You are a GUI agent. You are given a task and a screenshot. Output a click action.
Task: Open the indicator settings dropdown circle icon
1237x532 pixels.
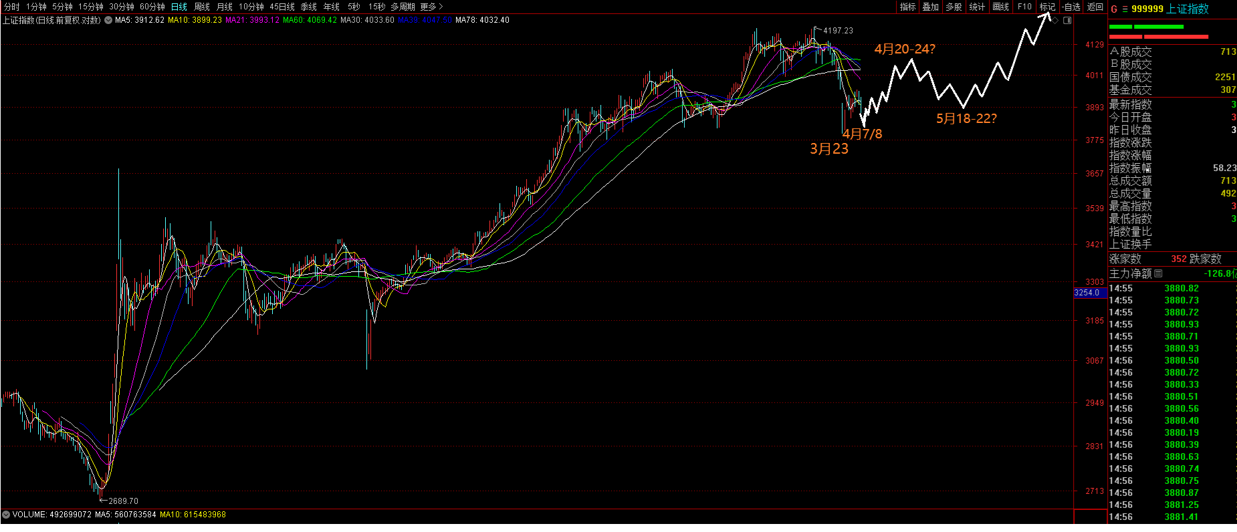108,20
